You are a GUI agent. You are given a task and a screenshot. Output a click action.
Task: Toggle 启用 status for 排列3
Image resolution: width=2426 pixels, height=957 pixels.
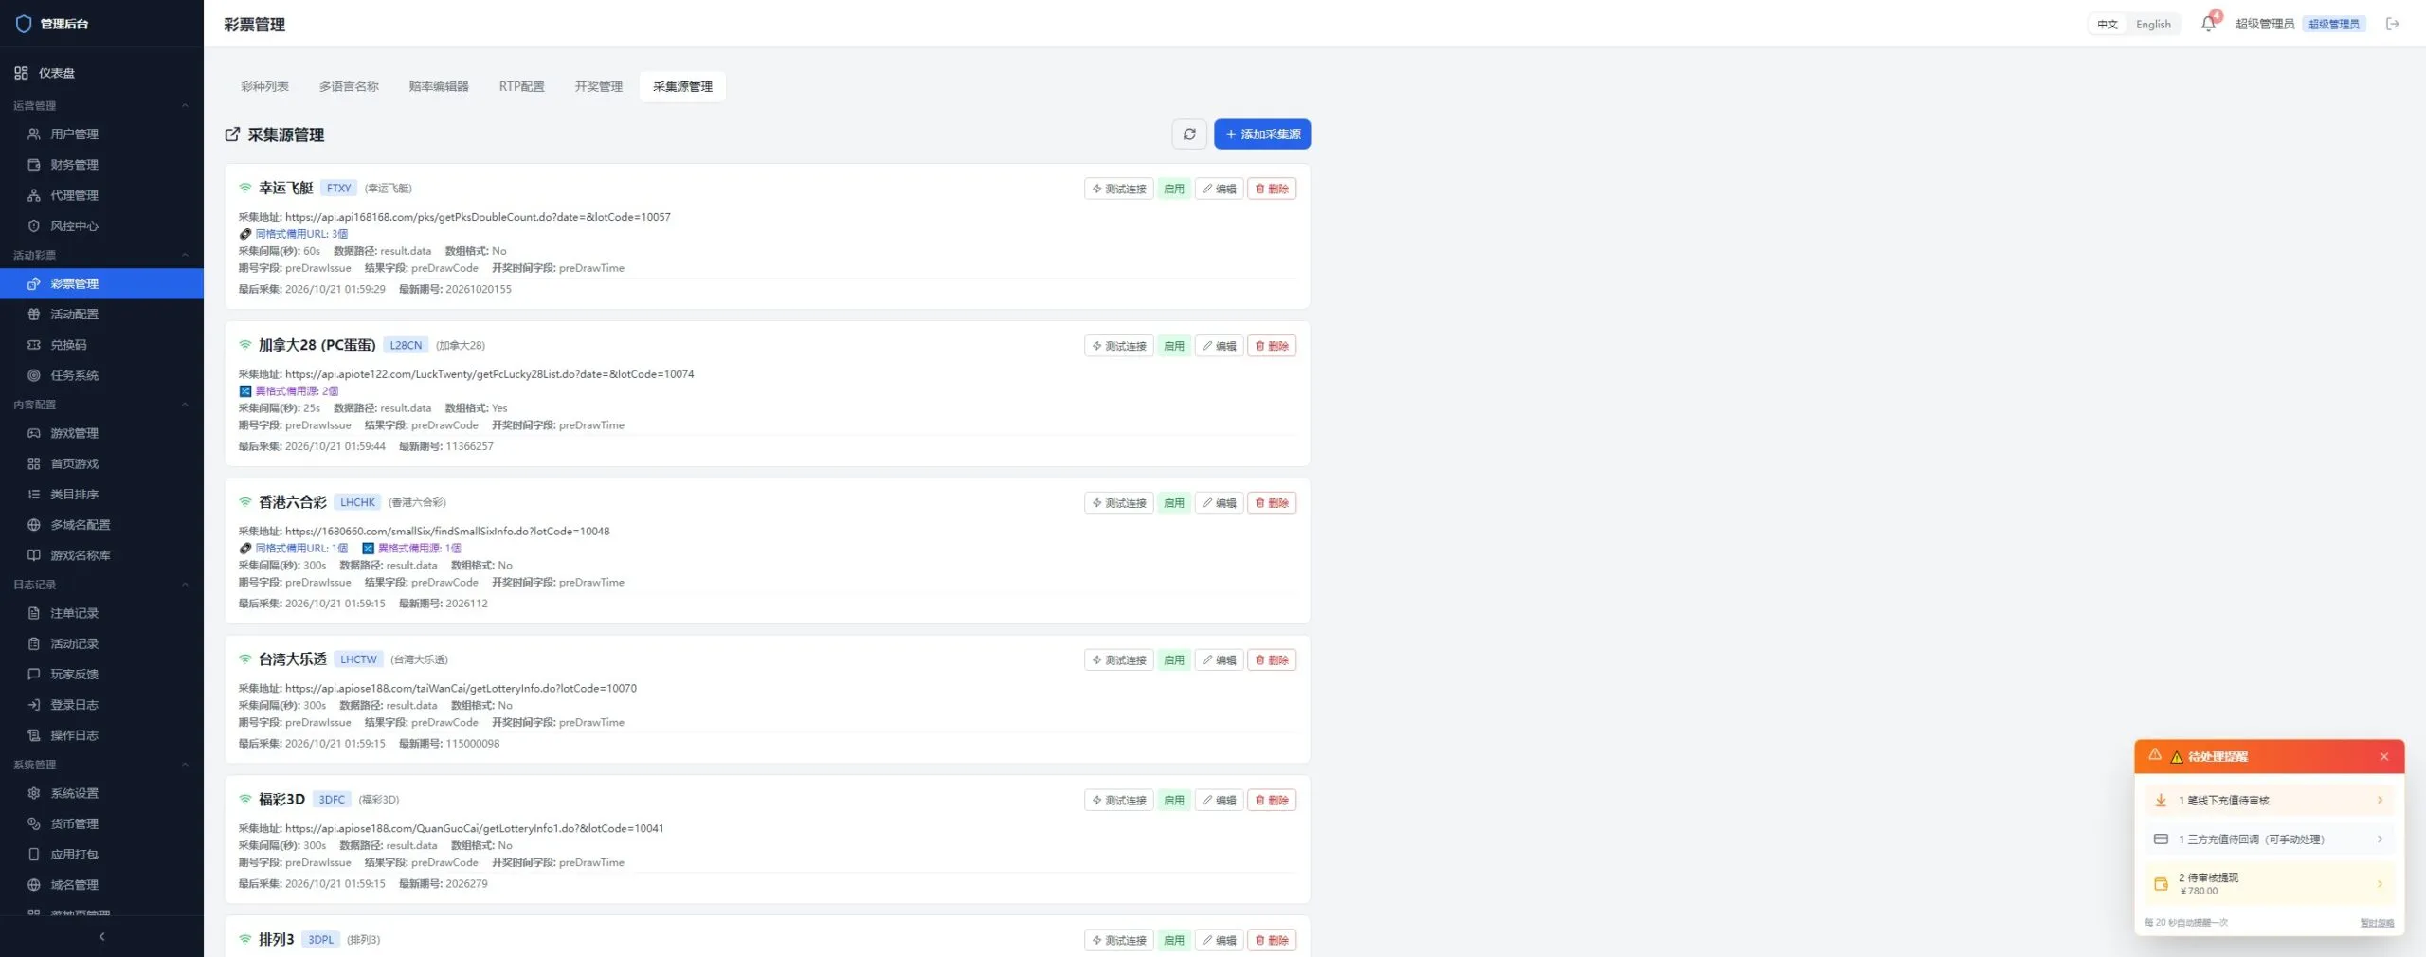[1174, 940]
